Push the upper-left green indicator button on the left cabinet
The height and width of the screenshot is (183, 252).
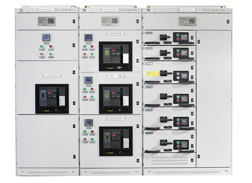coord(42,46)
